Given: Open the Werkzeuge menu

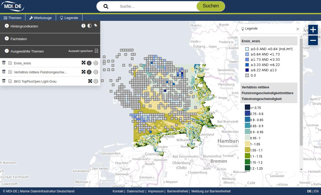Looking at the screenshot, I should 40,18.
